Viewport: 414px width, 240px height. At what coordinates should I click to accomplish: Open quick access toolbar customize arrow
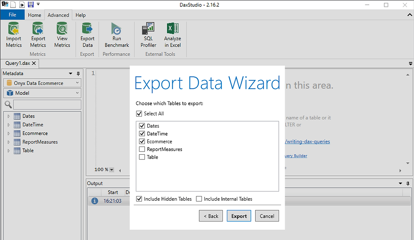38,4
